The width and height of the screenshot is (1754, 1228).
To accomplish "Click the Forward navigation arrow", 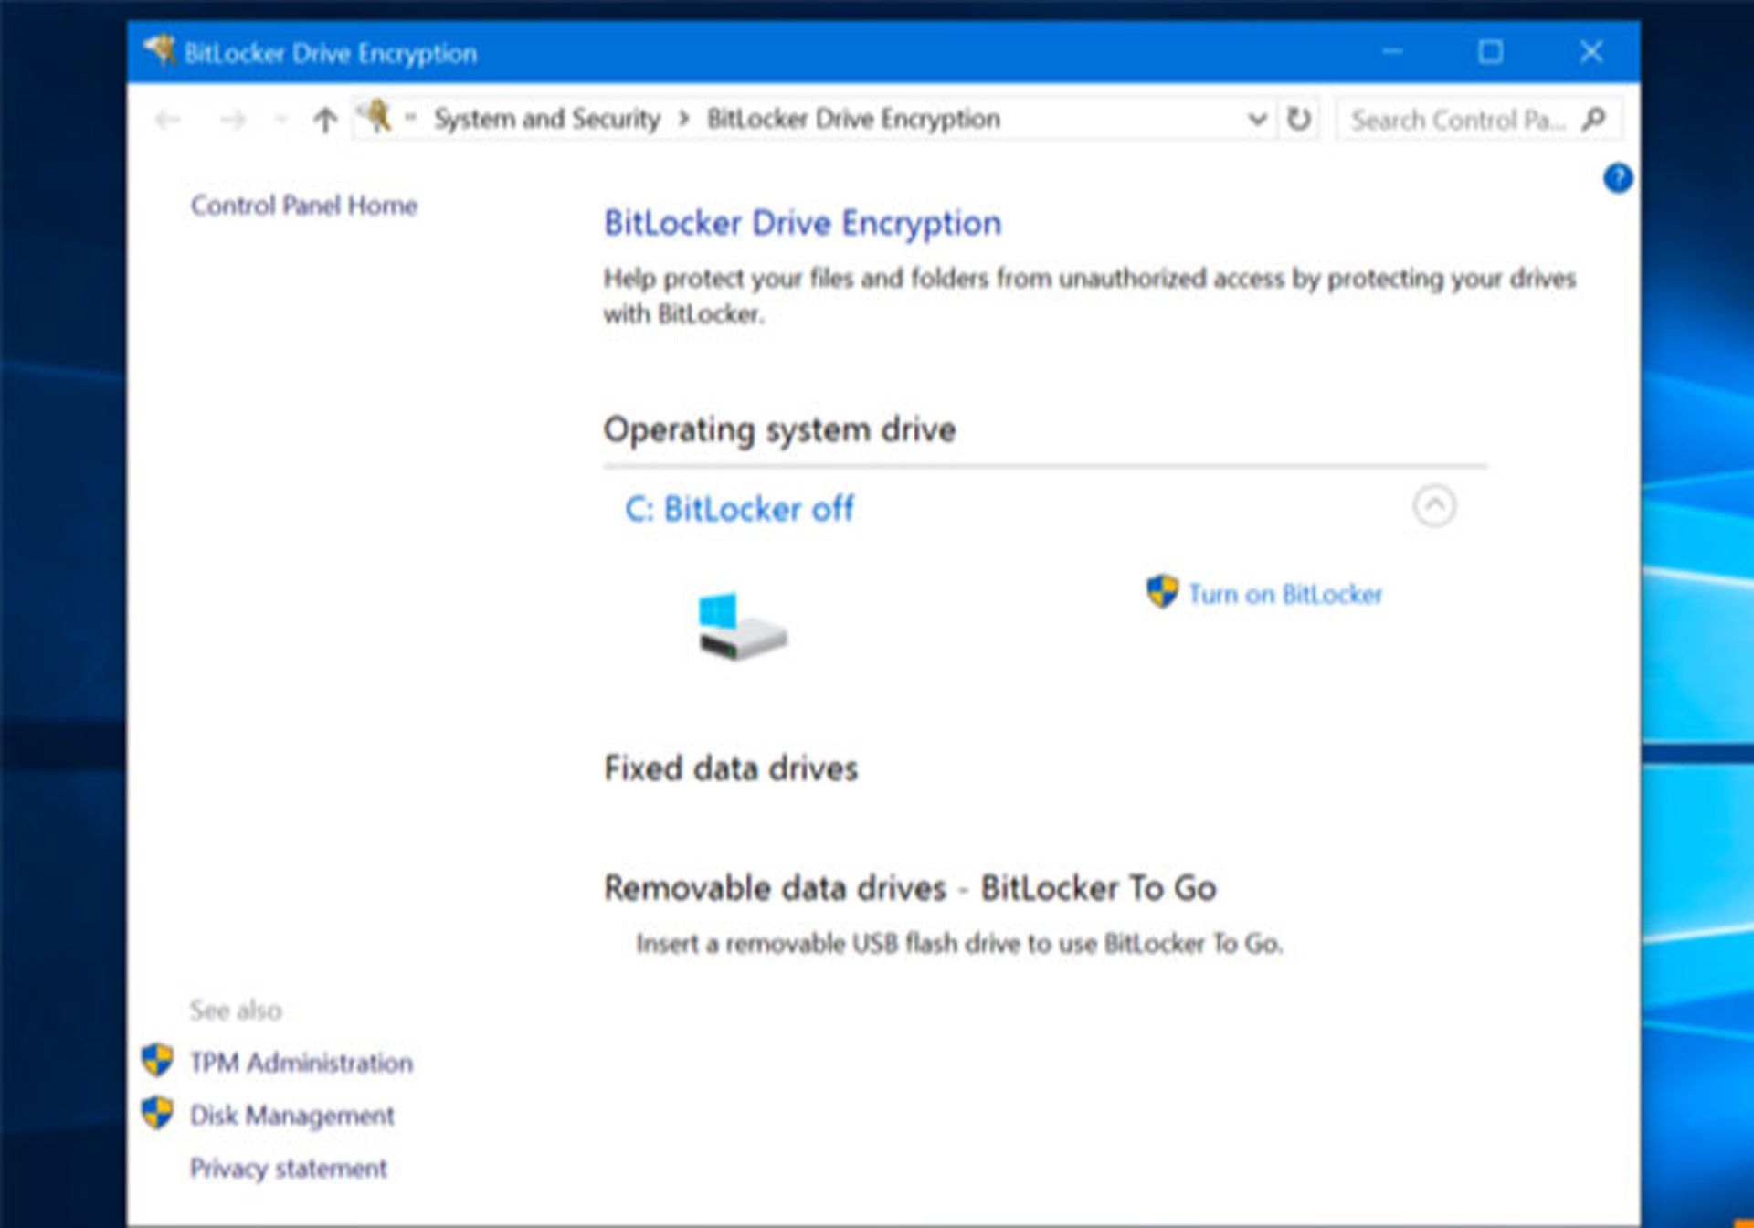I will tap(234, 120).
